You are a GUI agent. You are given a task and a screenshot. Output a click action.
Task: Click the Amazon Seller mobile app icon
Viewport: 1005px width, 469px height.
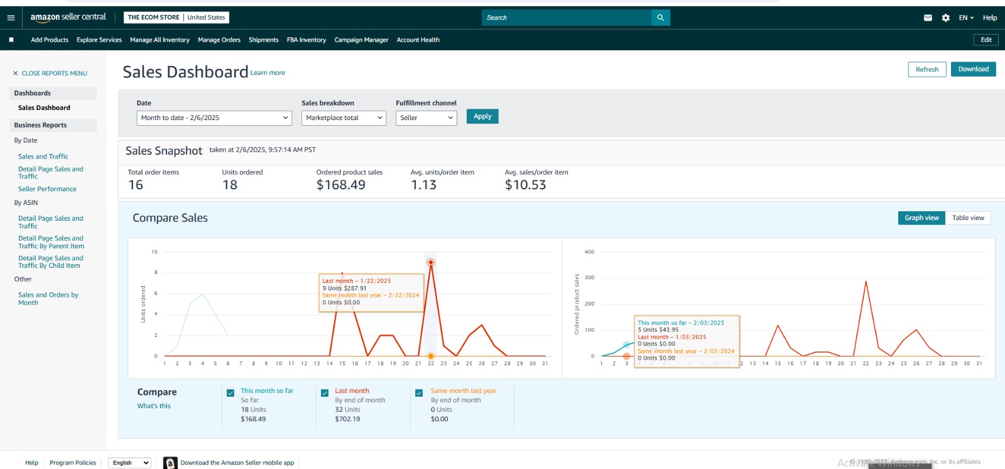[170, 463]
